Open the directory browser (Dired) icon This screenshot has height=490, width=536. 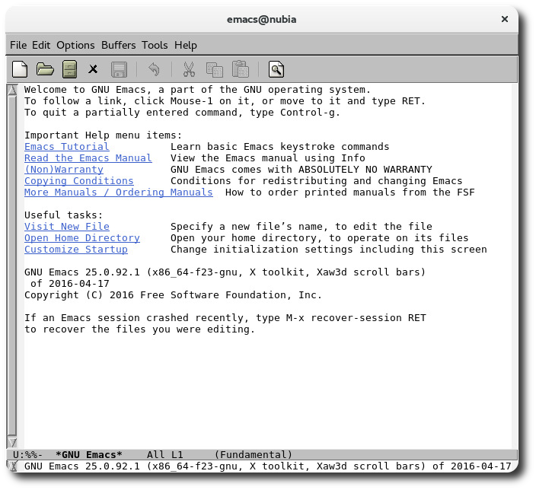pyautogui.click(x=69, y=70)
